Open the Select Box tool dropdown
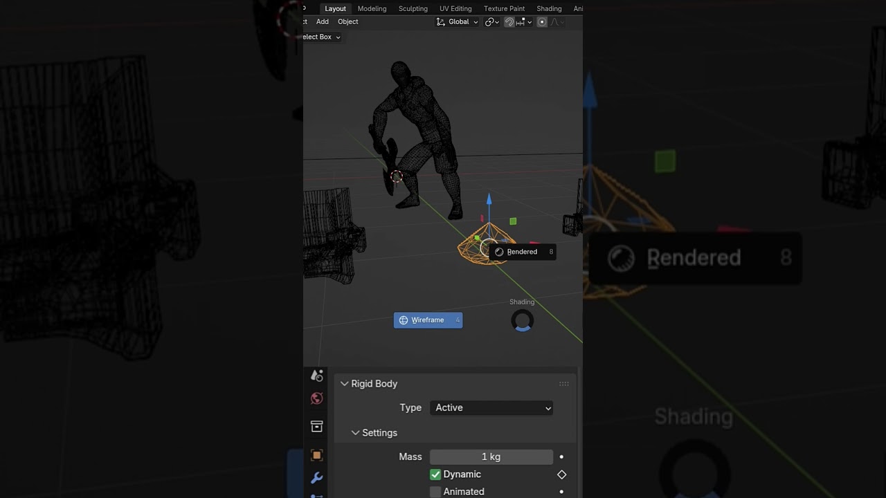The height and width of the screenshot is (498, 886). pyautogui.click(x=322, y=37)
